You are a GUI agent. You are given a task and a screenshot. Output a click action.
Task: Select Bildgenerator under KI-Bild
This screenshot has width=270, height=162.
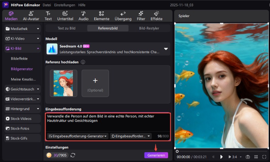22,69
